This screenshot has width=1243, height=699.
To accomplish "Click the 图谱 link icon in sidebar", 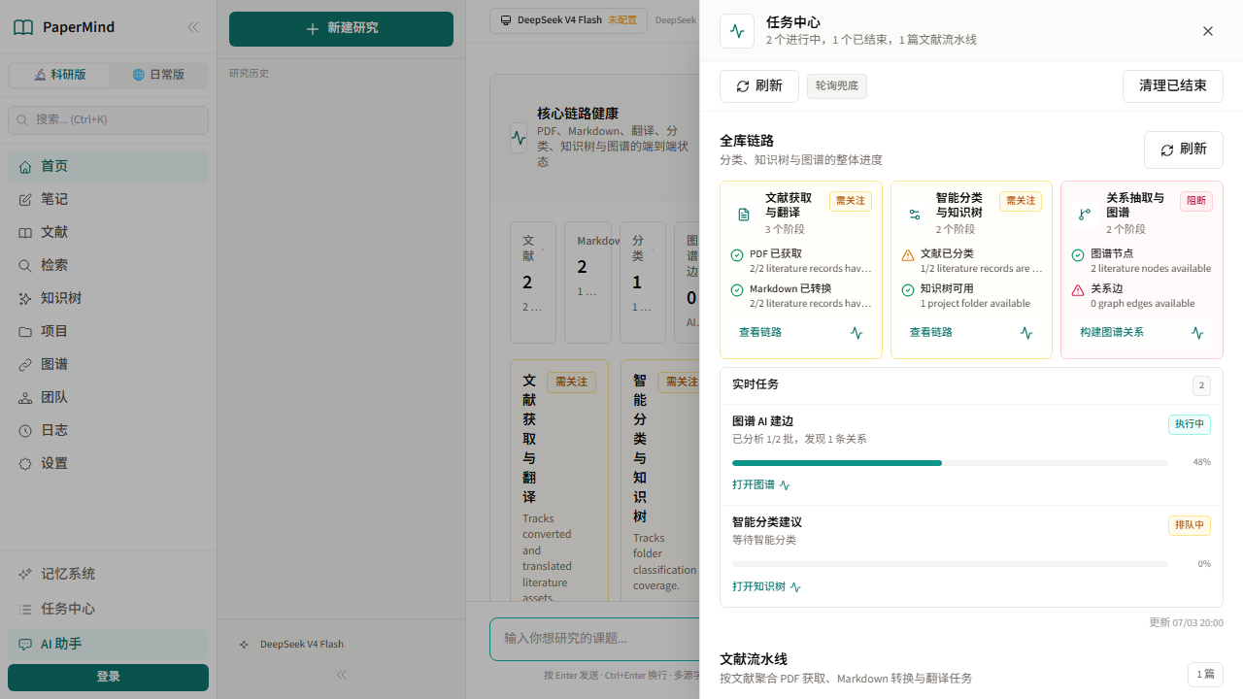I will [x=25, y=365].
